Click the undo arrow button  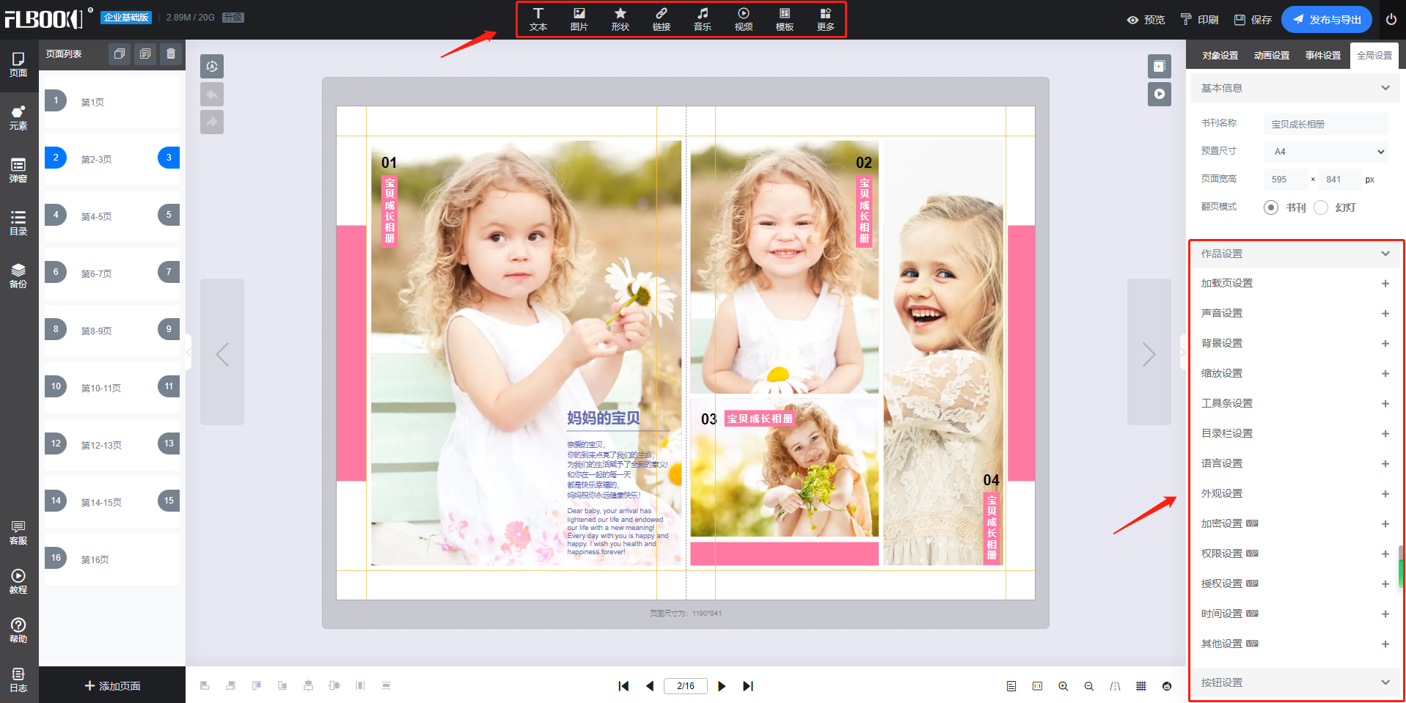click(212, 95)
